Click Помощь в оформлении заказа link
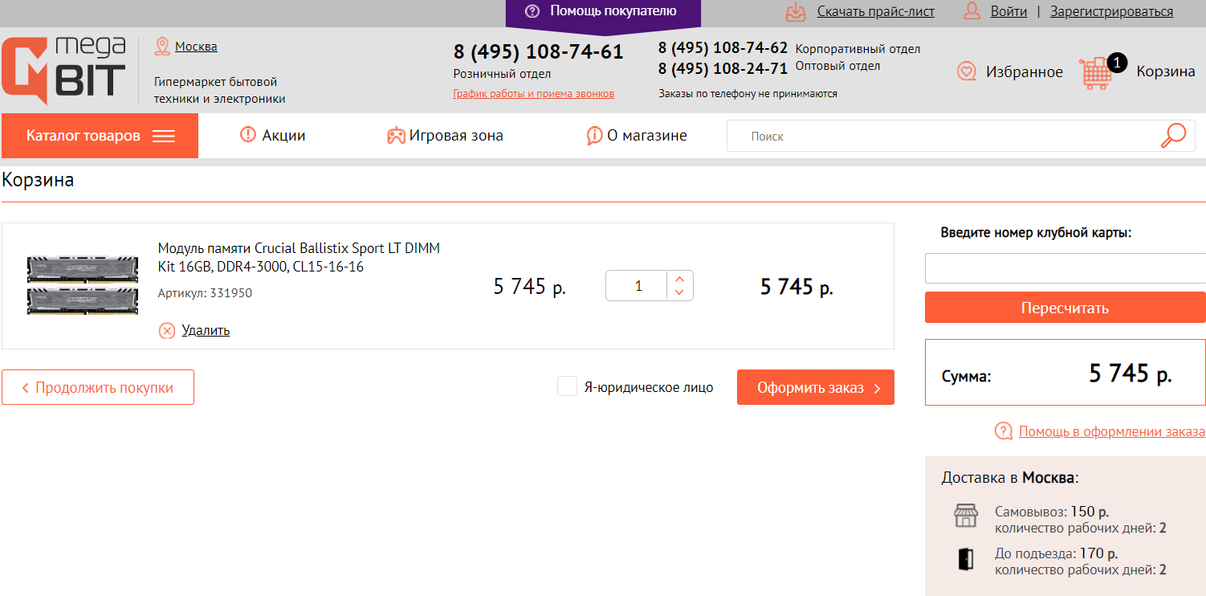This screenshot has height=596, width=1206. pos(1112,431)
